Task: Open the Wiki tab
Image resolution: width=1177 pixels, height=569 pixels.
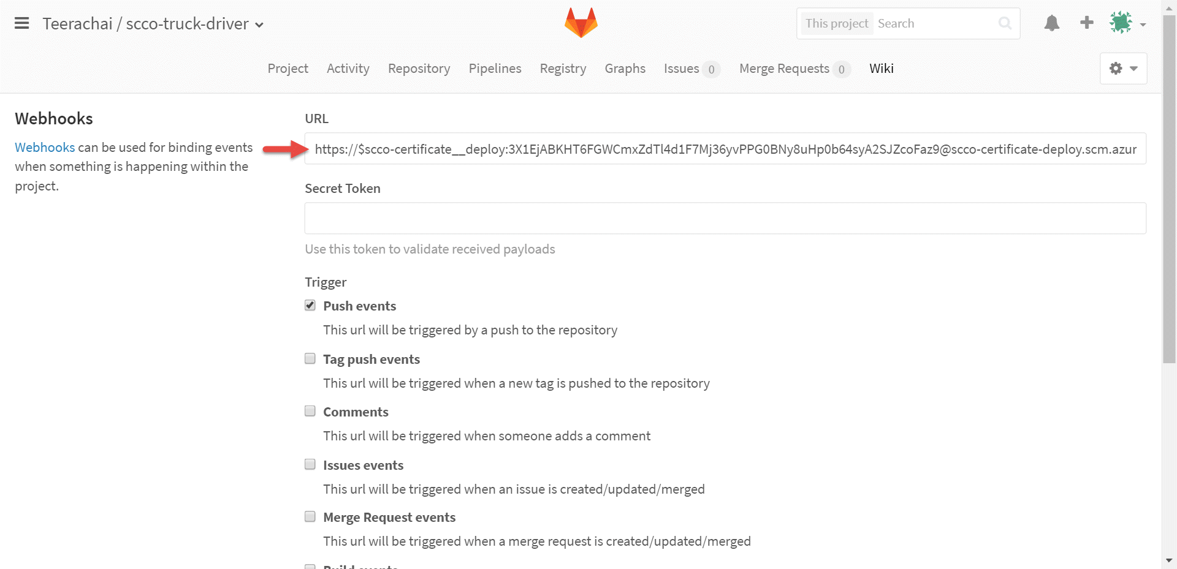Action: click(882, 69)
